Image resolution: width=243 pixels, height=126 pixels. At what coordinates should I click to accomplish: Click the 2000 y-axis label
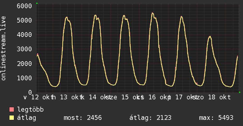(x=24, y=64)
